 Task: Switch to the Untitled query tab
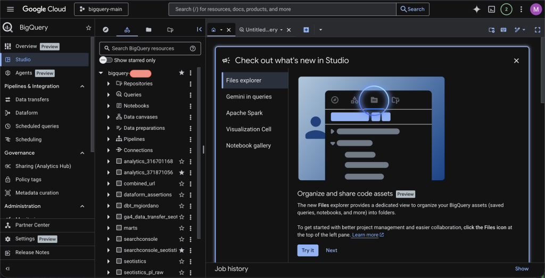click(261, 30)
